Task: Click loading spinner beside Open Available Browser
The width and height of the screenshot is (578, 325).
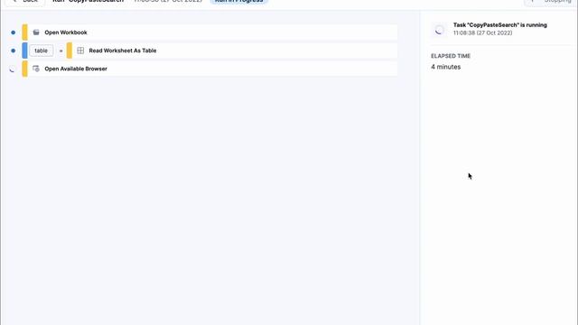Action: tap(13, 69)
